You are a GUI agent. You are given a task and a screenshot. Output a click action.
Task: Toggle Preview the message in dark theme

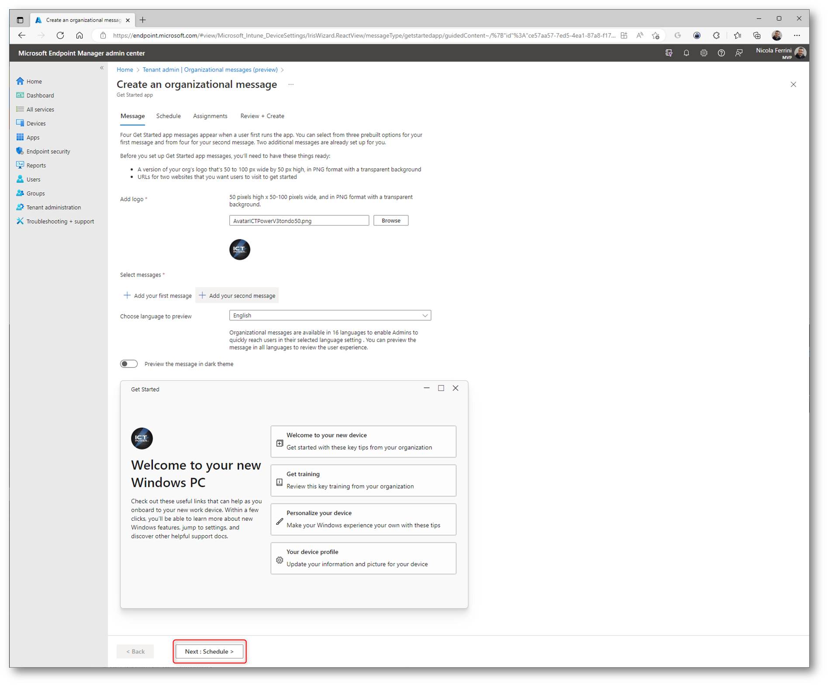pyautogui.click(x=129, y=364)
